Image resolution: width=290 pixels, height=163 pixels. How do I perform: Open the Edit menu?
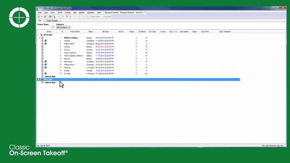click(x=46, y=13)
